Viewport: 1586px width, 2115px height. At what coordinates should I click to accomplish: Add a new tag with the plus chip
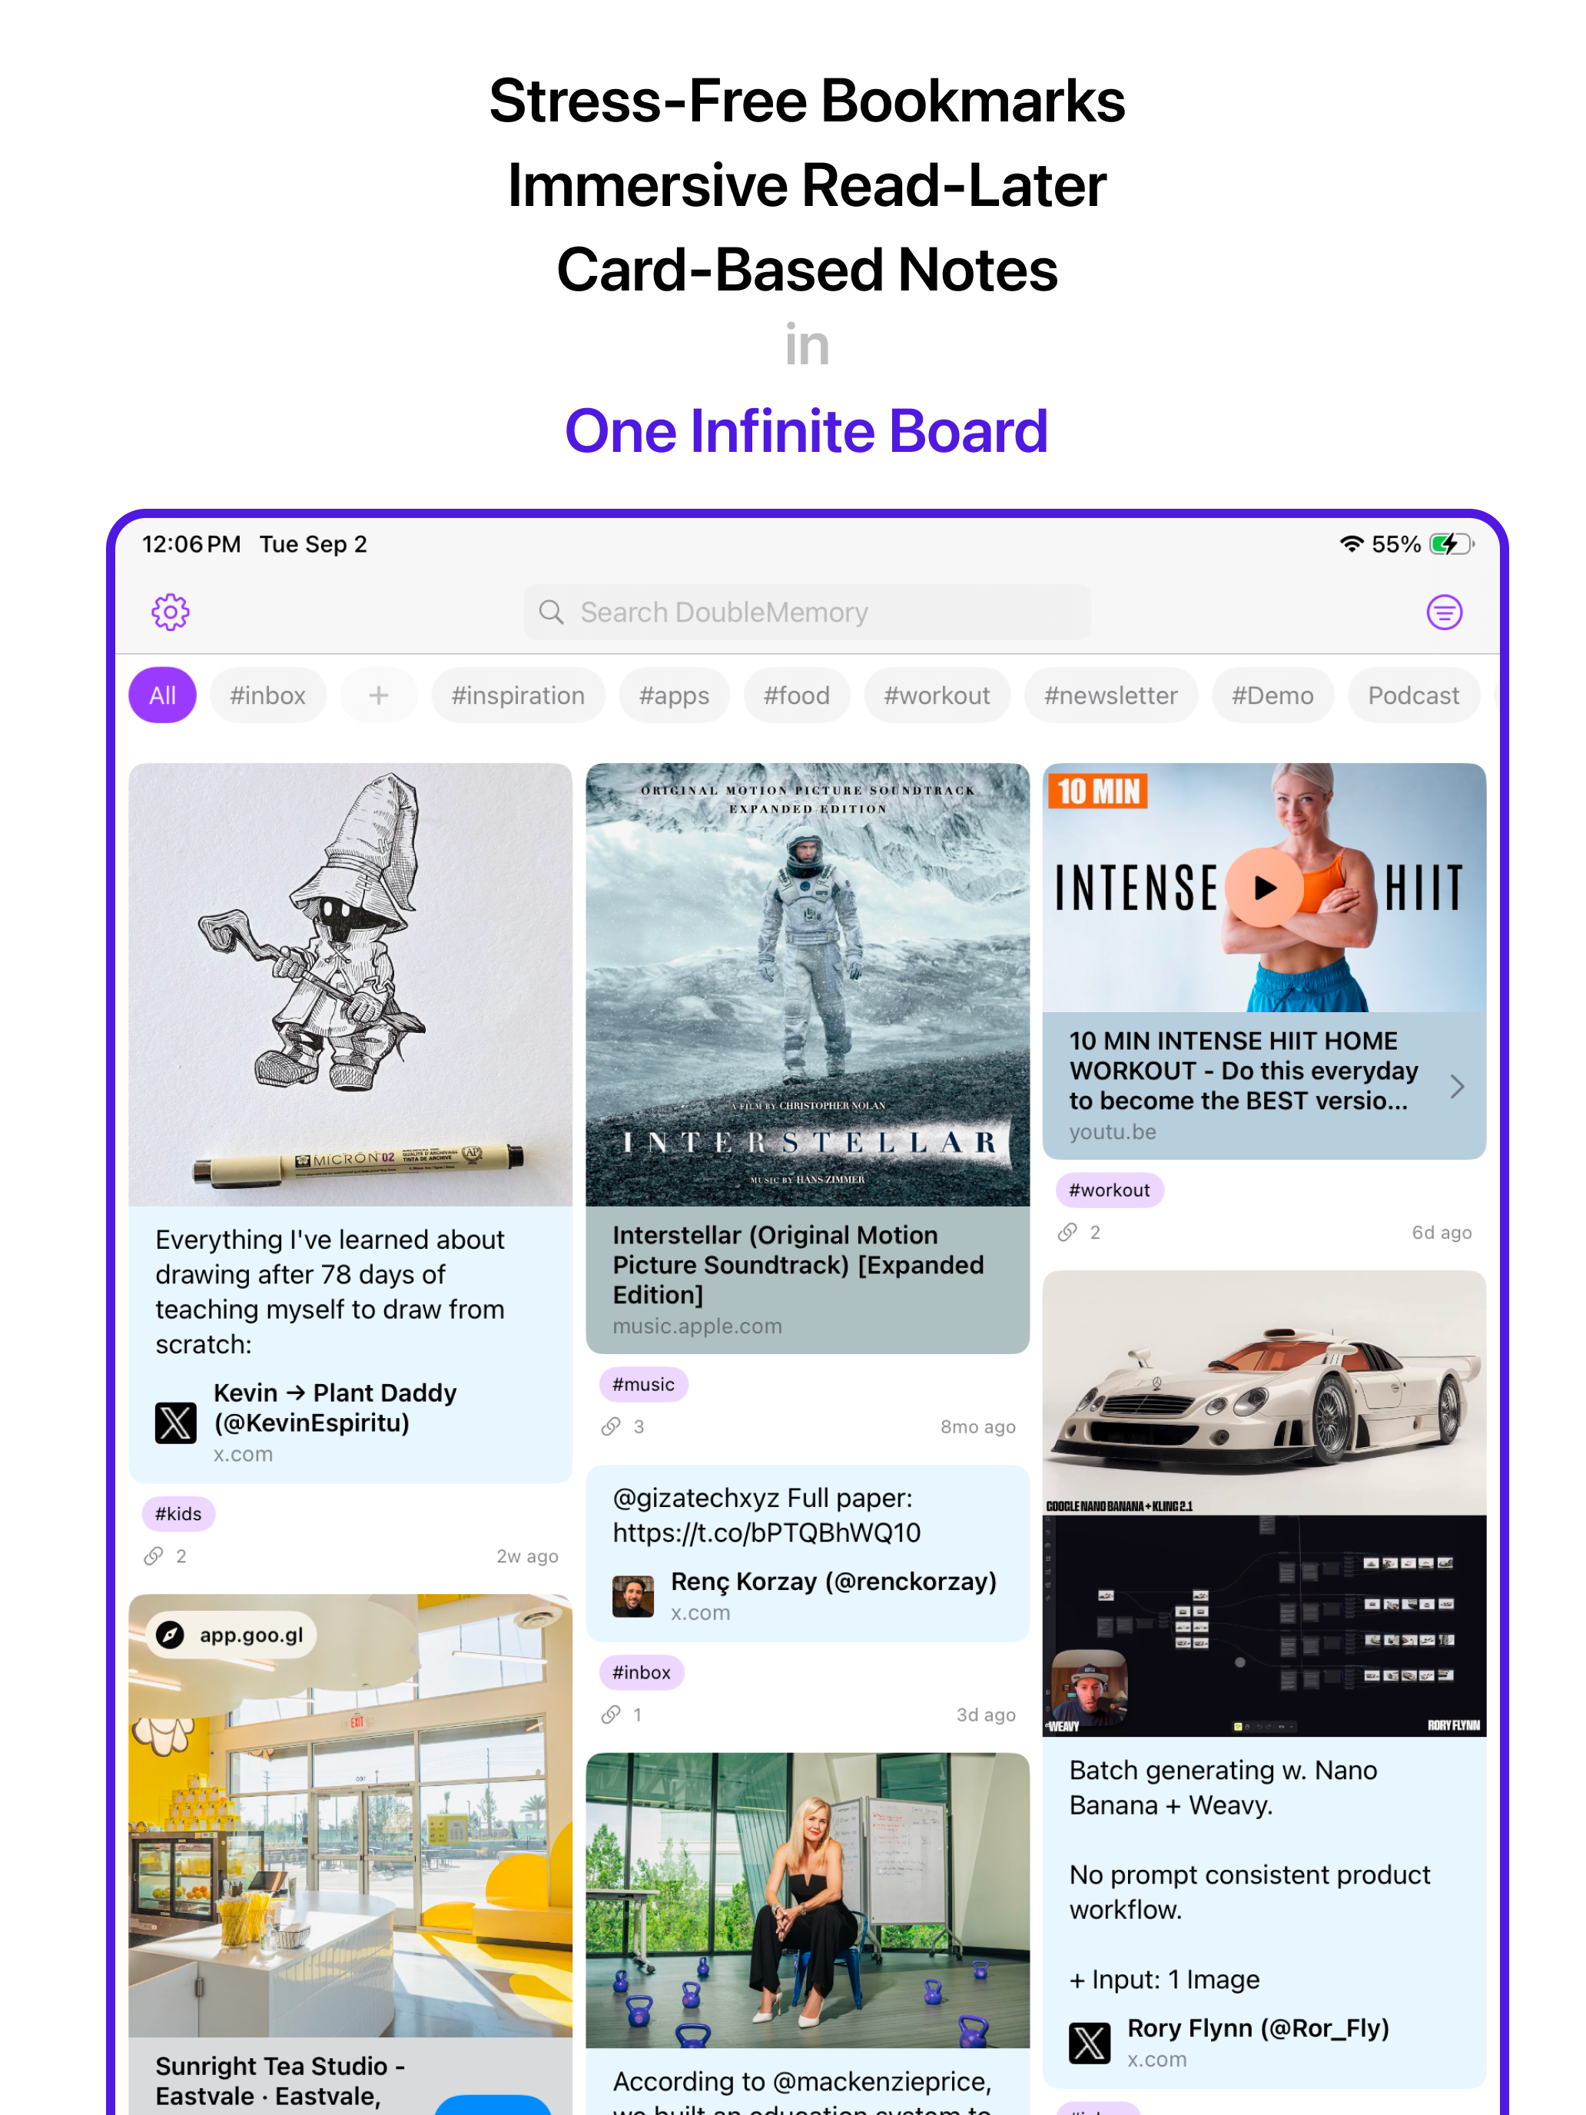point(379,695)
